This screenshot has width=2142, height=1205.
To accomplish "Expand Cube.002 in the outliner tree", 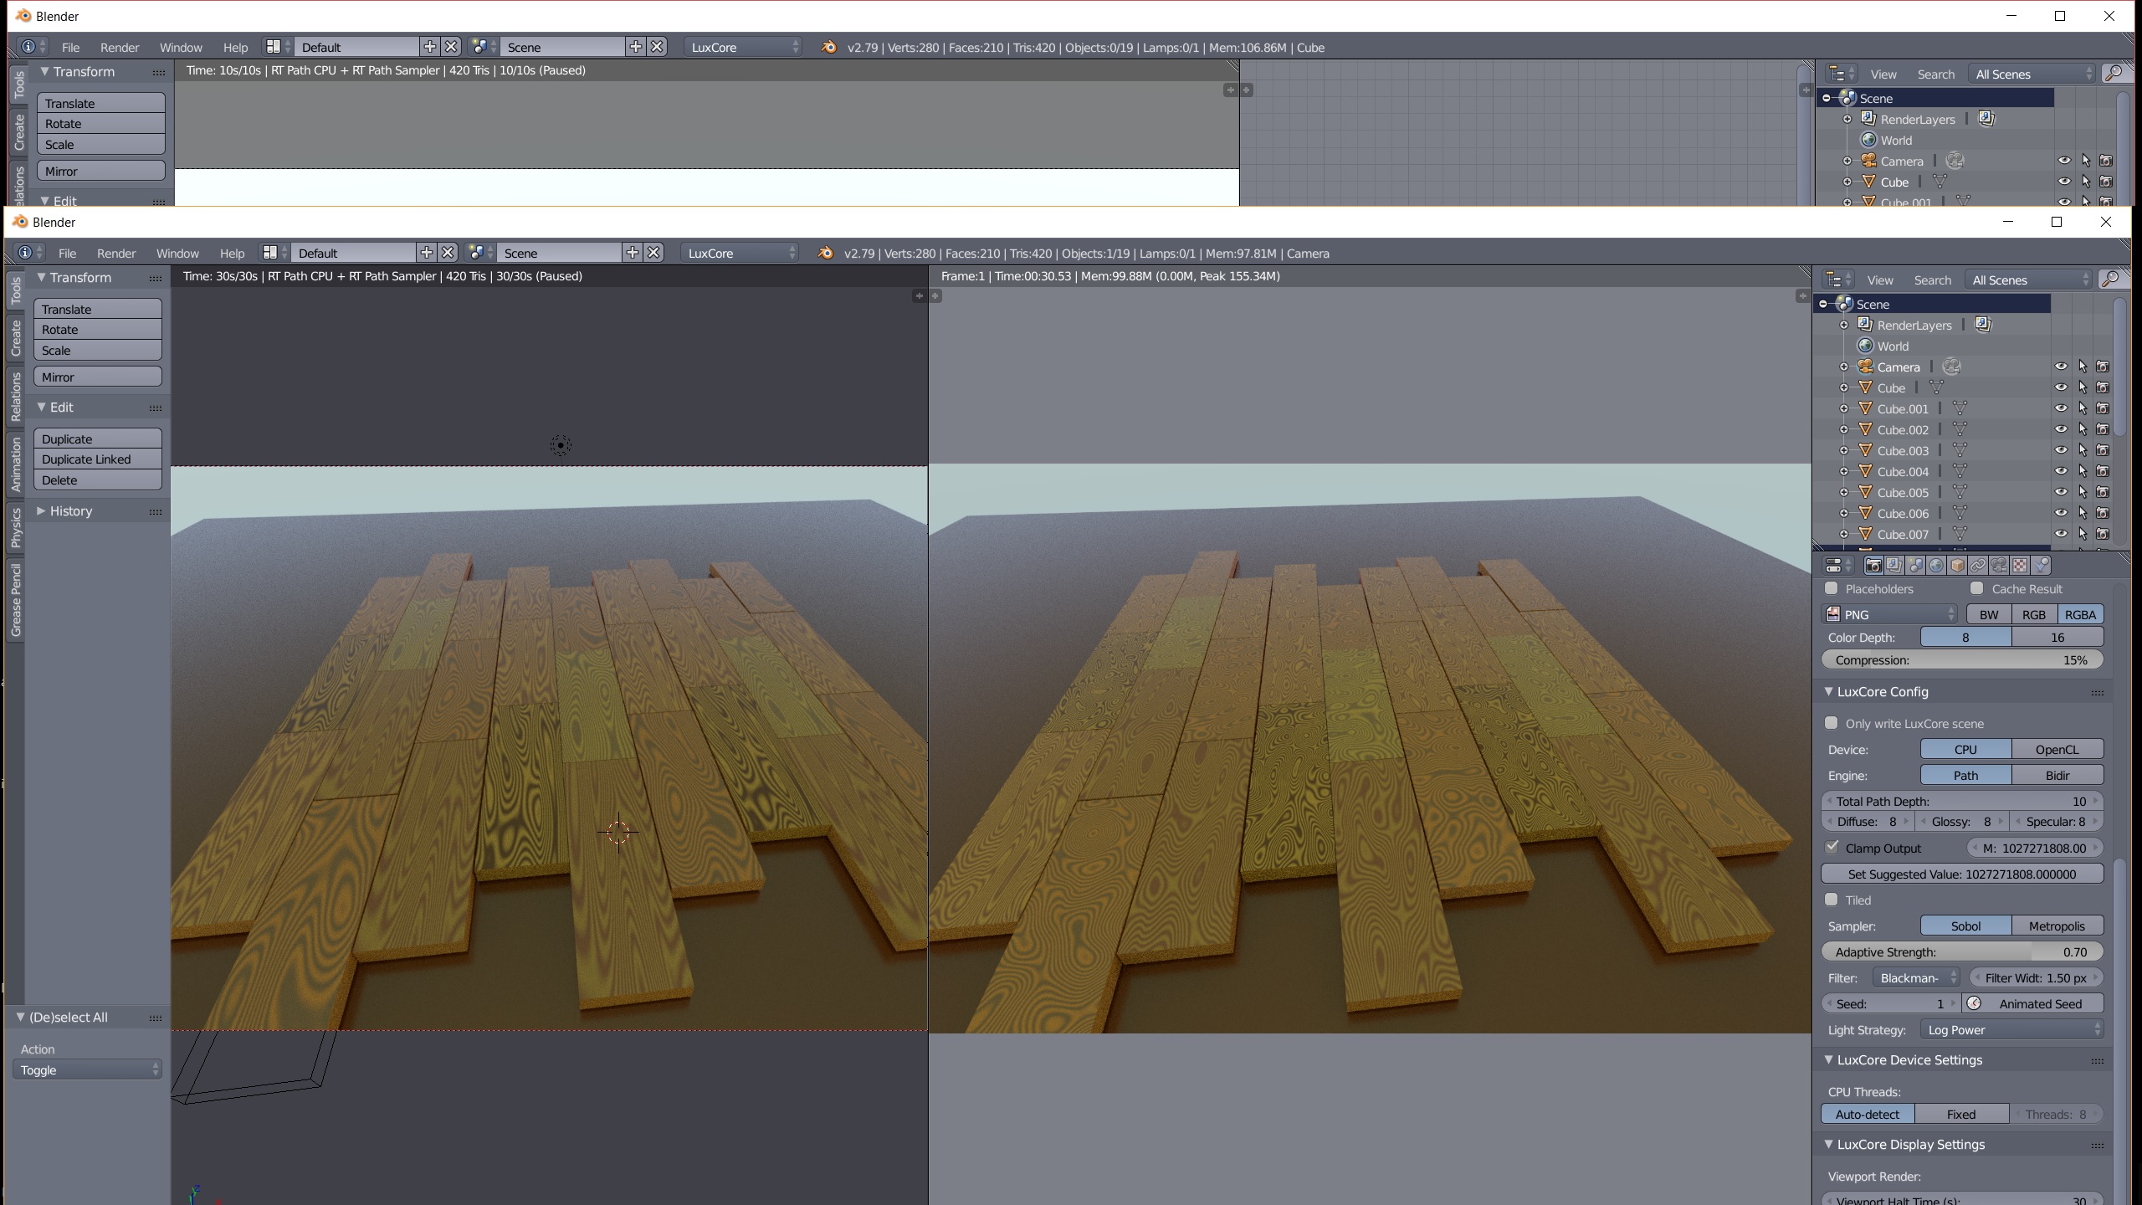I will [x=1844, y=429].
